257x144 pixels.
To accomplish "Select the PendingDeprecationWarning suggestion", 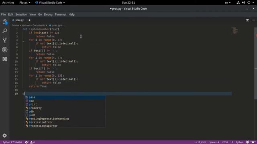I will coord(65,119).
